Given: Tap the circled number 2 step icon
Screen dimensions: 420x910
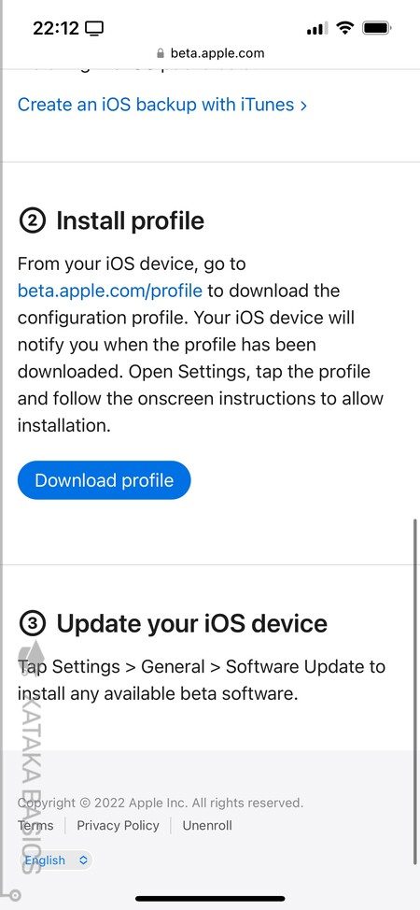Looking at the screenshot, I should [x=32, y=221].
